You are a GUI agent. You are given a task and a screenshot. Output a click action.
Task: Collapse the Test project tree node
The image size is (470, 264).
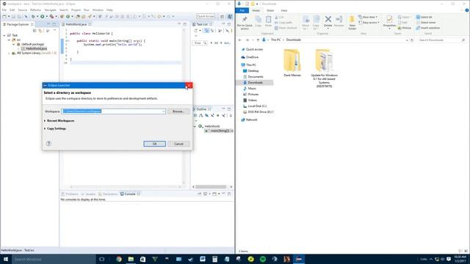4,35
